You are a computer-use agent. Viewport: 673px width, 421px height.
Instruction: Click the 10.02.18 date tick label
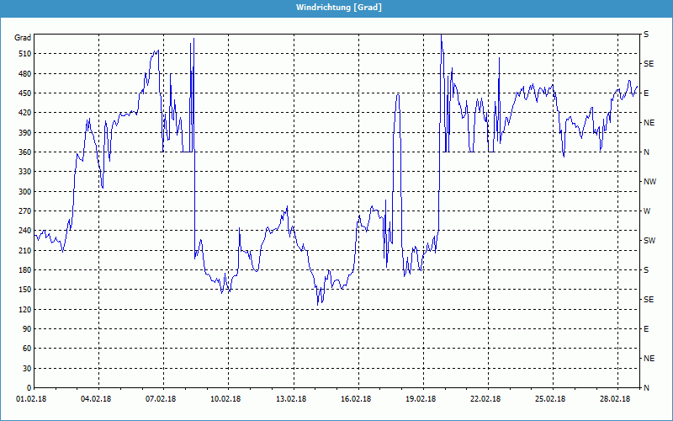coord(225,400)
